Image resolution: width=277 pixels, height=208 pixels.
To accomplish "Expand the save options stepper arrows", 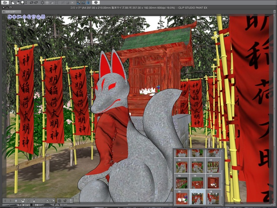I will (26, 3).
